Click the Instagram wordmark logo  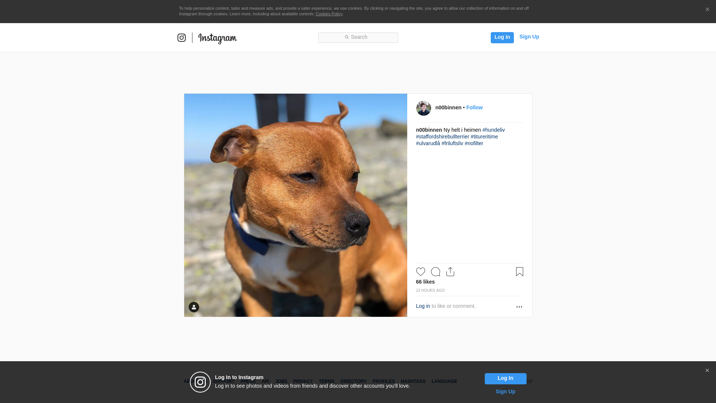[x=217, y=38]
